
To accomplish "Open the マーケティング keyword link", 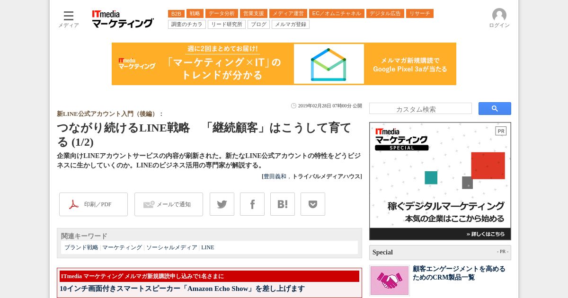I will (x=122, y=247).
